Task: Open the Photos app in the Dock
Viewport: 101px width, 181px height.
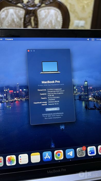Action: click(x=11, y=160)
